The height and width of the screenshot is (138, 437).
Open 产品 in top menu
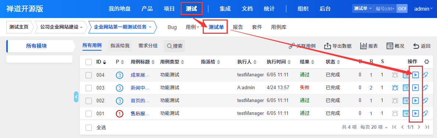[x=147, y=9]
